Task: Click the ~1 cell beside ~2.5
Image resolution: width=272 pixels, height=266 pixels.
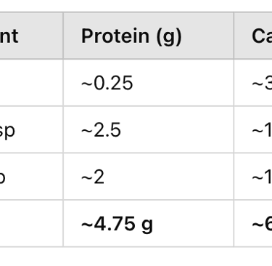Action: [253, 129]
